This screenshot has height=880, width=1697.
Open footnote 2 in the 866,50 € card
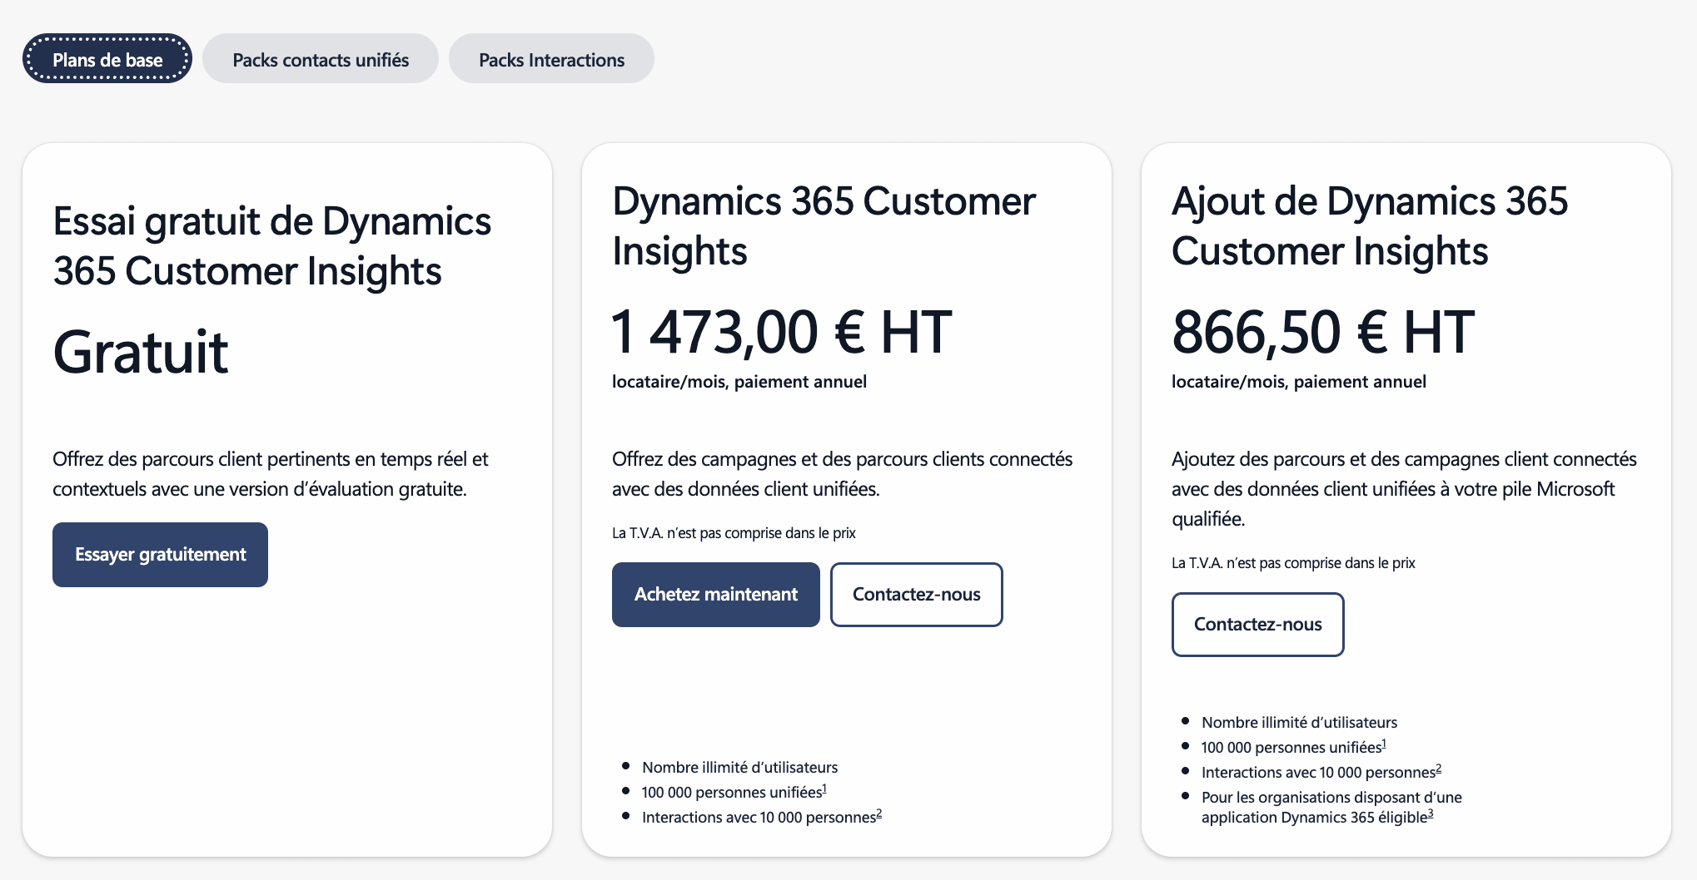1439,768
